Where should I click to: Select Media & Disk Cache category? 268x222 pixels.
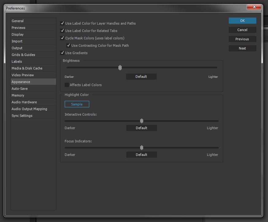pos(33,68)
